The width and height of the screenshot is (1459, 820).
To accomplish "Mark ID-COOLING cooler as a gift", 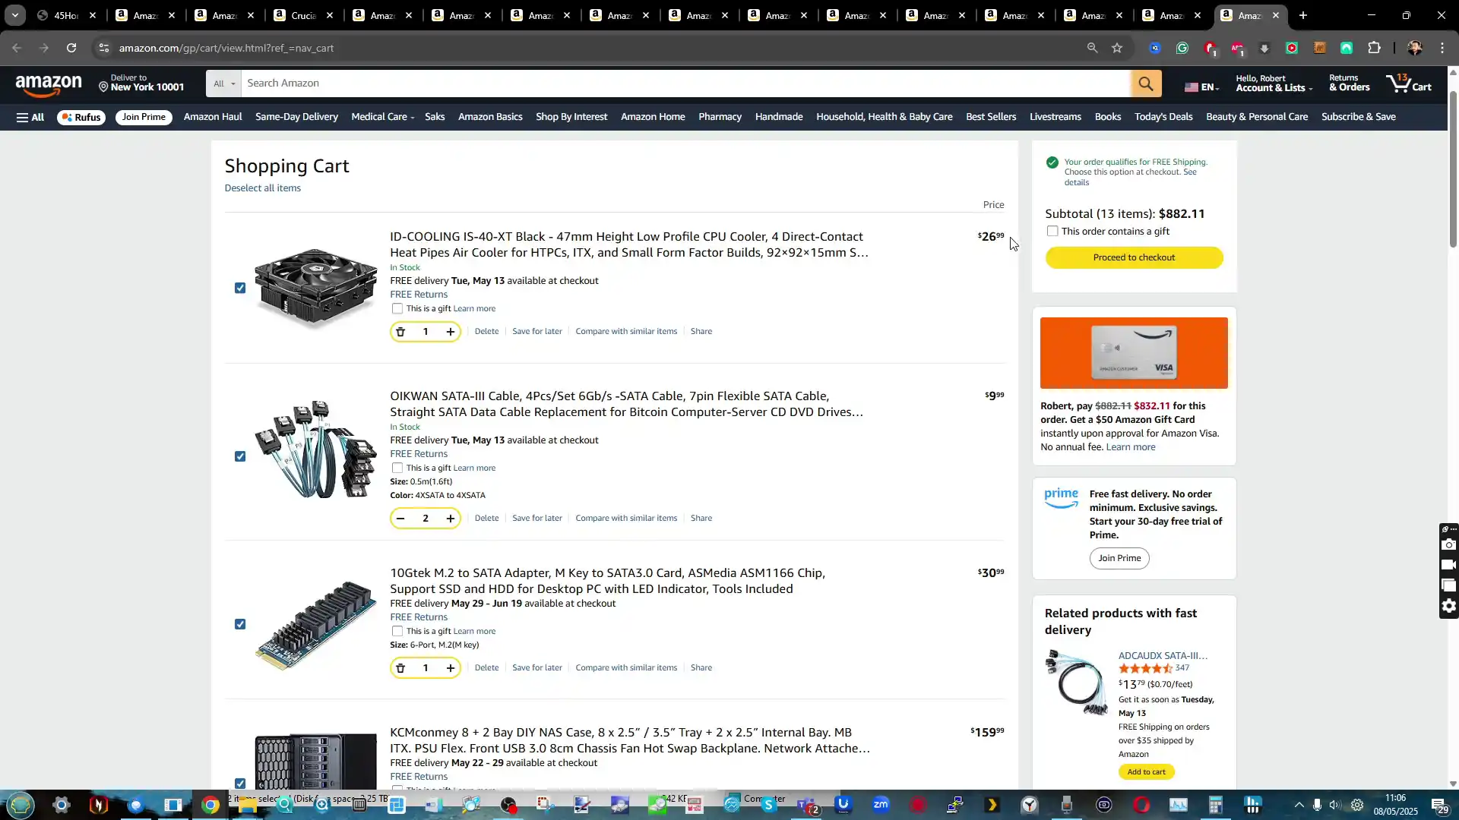I will click(x=397, y=309).
